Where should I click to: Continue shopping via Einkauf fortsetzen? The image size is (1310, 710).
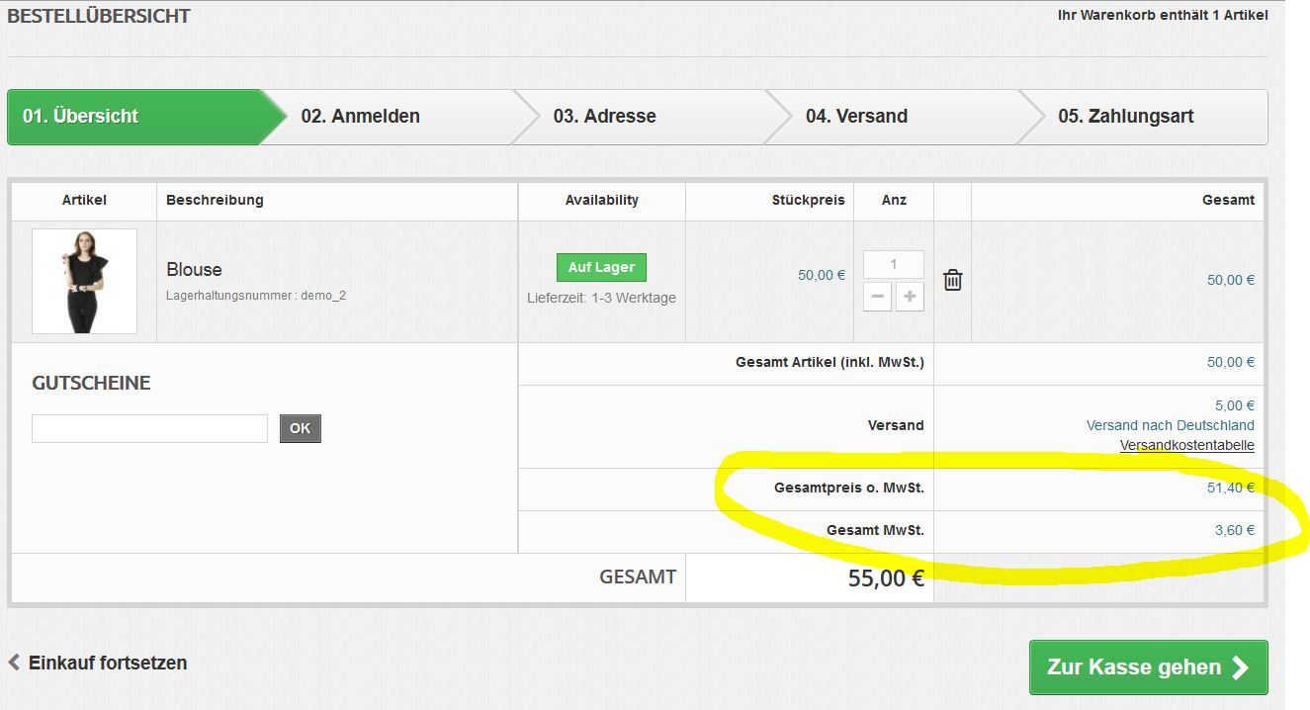pyautogui.click(x=98, y=664)
